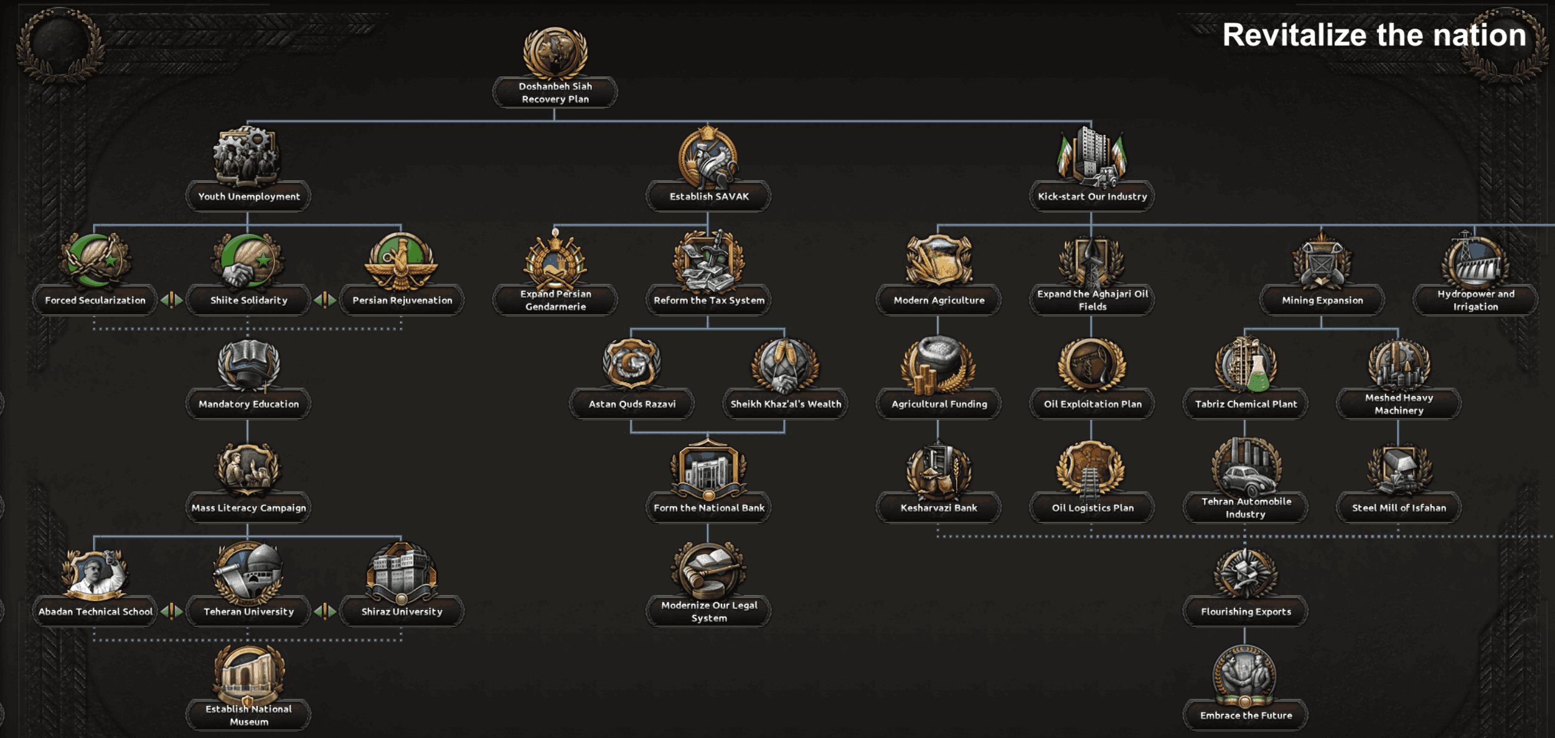The height and width of the screenshot is (738, 1555).
Task: Open the Form the National Bank icon
Action: [x=708, y=469]
